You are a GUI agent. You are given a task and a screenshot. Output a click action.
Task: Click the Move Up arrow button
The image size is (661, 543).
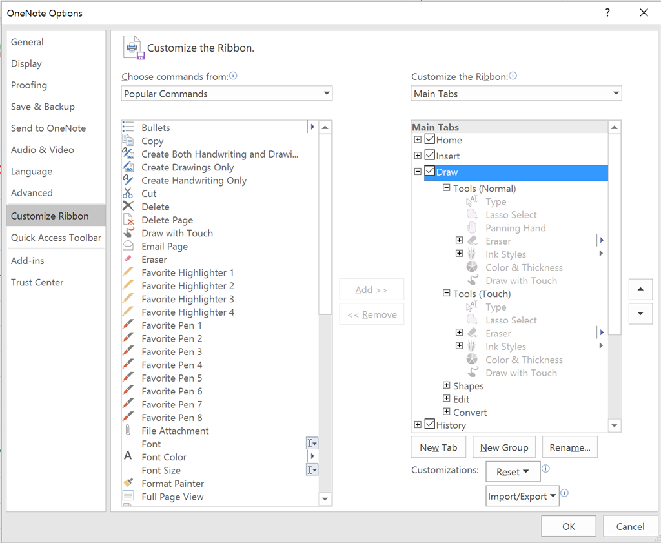point(640,289)
